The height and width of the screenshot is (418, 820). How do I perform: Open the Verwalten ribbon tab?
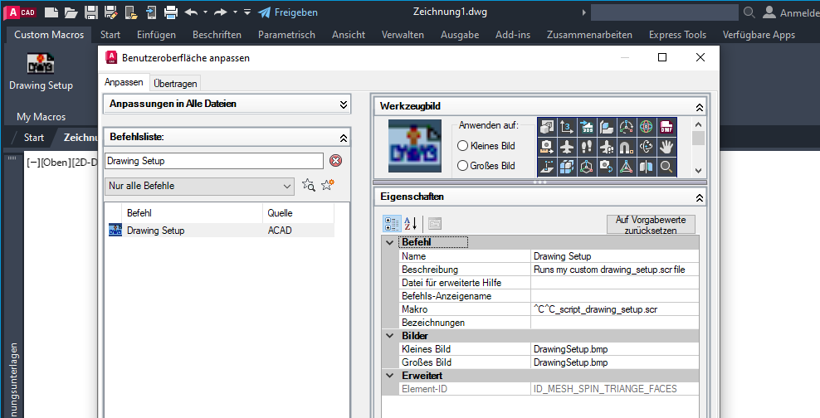point(403,35)
